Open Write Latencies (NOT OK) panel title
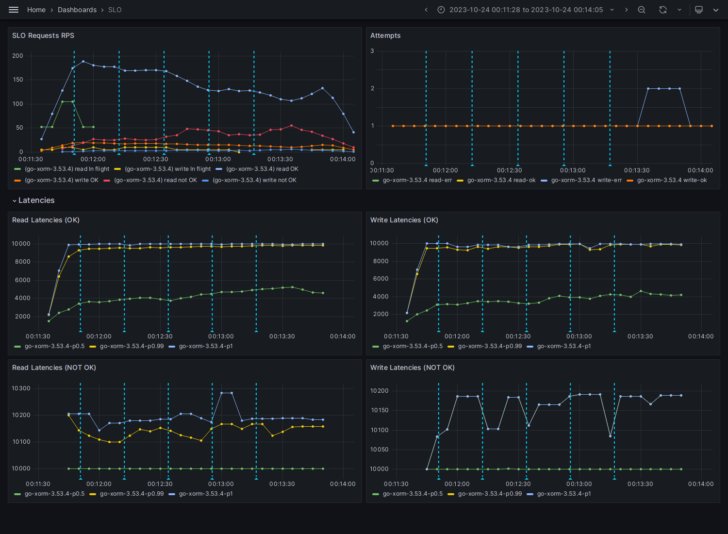The height and width of the screenshot is (534, 728). coord(413,367)
